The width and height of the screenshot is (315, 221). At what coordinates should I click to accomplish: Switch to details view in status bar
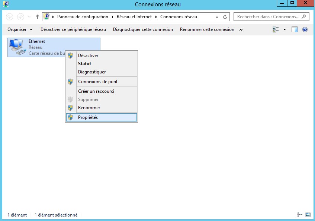300,215
